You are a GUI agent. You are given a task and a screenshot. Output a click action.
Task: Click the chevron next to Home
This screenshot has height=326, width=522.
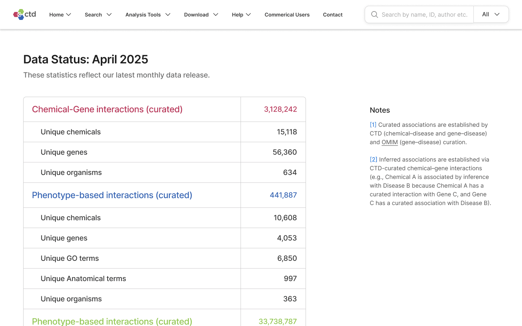click(69, 14)
